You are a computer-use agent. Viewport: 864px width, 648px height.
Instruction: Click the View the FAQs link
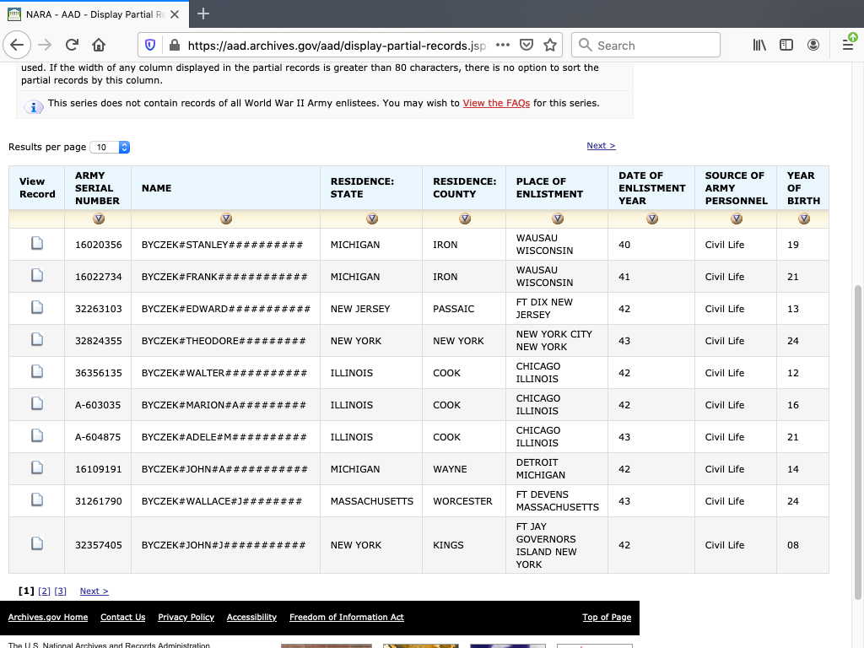pos(496,103)
